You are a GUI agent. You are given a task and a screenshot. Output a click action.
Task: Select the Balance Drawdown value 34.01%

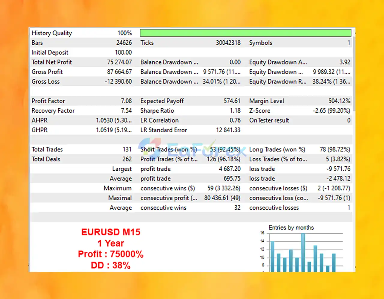(221, 82)
